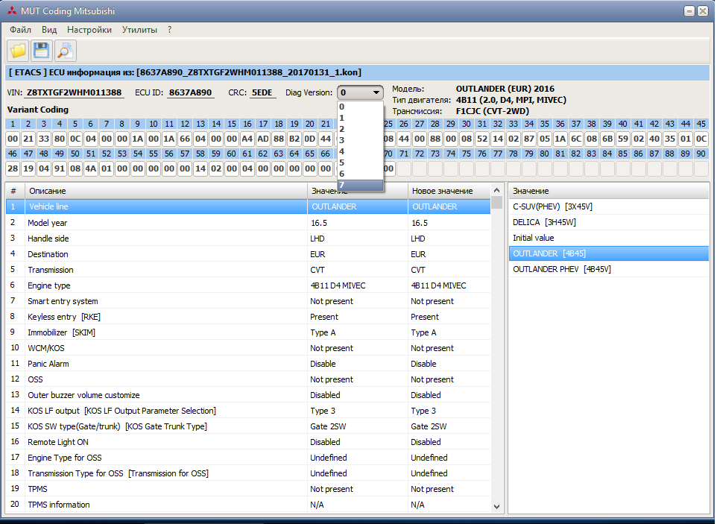This screenshot has height=524, width=717.
Task: Click scrollbar up arrow of coding list
Action: click(x=496, y=190)
